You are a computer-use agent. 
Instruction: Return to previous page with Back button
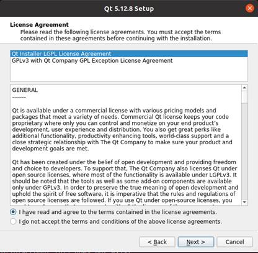[157, 242]
